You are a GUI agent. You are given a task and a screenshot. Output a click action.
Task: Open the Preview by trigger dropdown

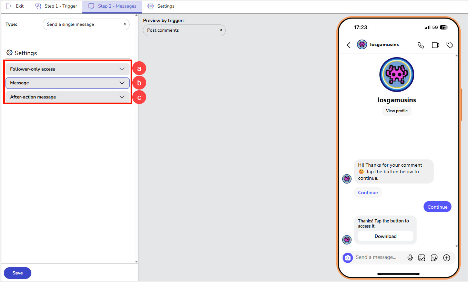tap(184, 30)
